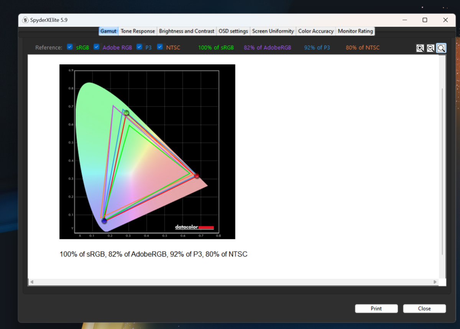Screen dimensions: 460x329
Task: Select the fit-to-view magnifier icon
Action: click(x=441, y=48)
